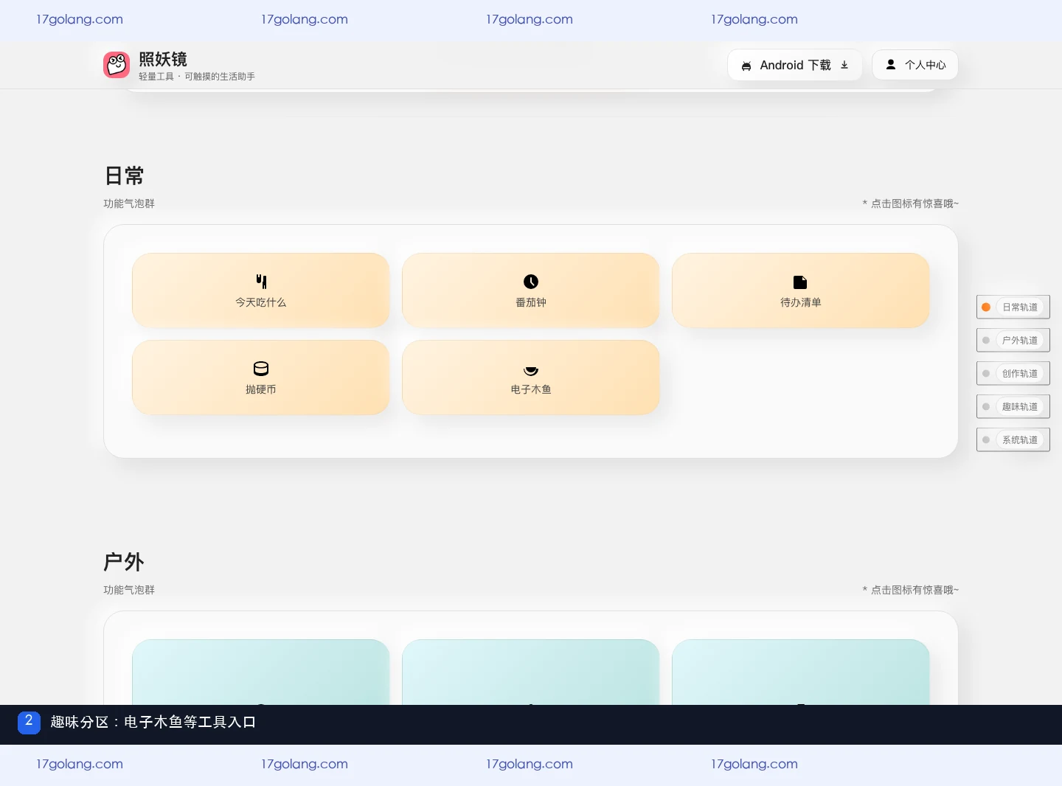Click the coin icon above 抛硬币

pos(261,369)
